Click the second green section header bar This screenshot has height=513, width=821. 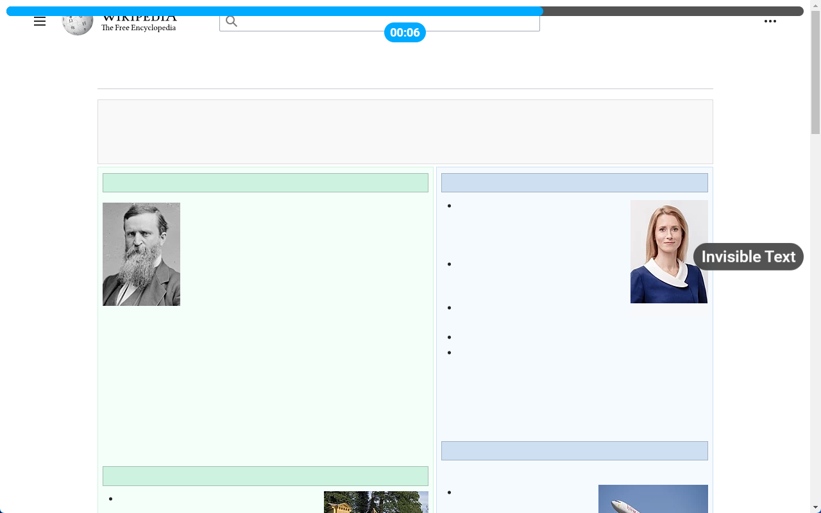click(265, 476)
